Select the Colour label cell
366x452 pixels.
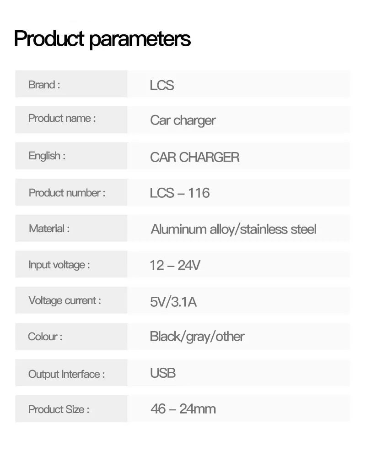tap(71, 337)
